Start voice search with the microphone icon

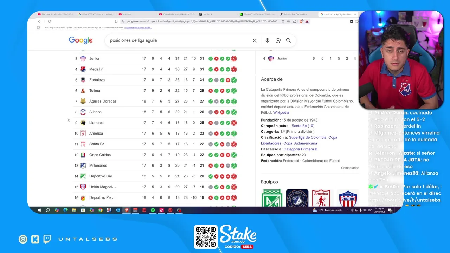click(268, 40)
